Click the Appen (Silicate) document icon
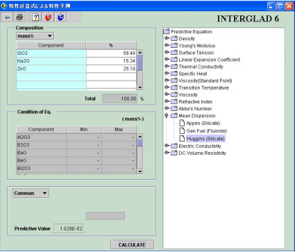Image resolution: width=295 pixels, height=252 pixels. (x=183, y=123)
